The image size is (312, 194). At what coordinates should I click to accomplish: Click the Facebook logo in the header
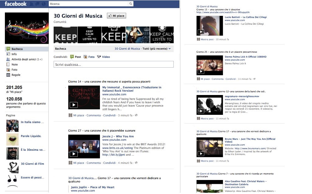(x=15, y=4)
